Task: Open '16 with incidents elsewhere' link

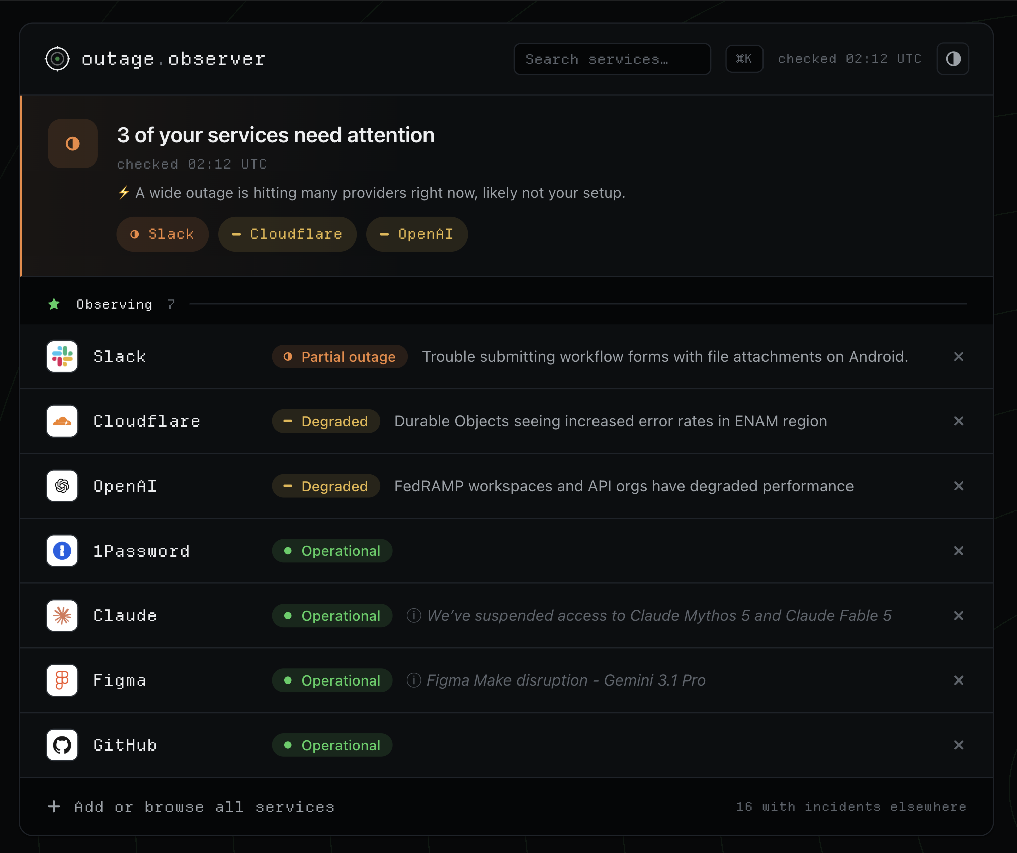Action: point(851,807)
